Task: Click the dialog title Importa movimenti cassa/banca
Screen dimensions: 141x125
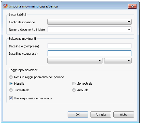Action: coord(33,6)
